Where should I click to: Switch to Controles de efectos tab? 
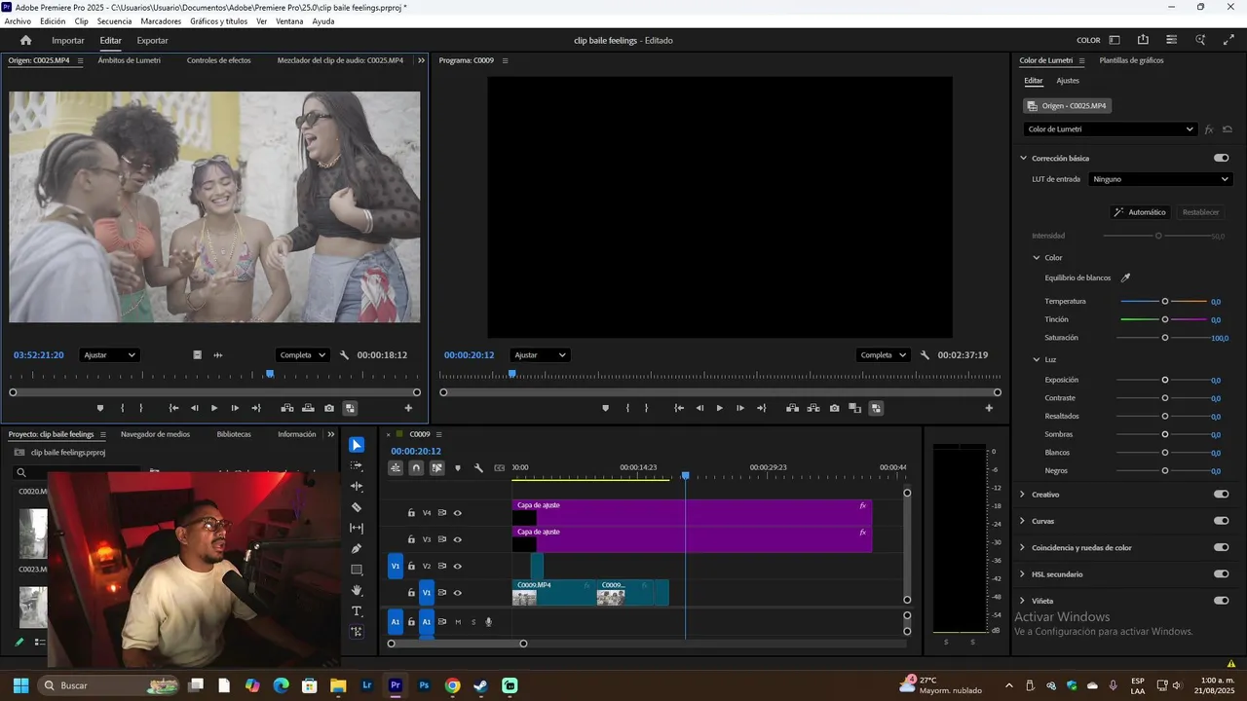(218, 60)
